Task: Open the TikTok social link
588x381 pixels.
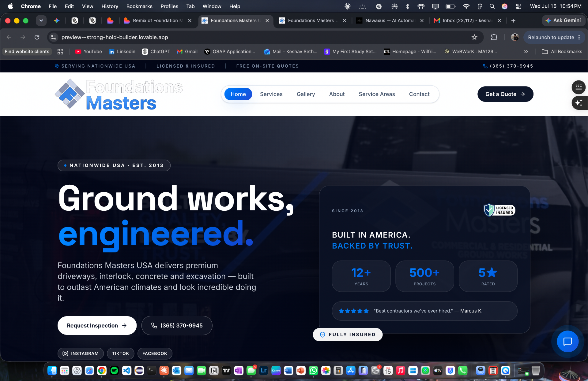Action: coord(120,353)
